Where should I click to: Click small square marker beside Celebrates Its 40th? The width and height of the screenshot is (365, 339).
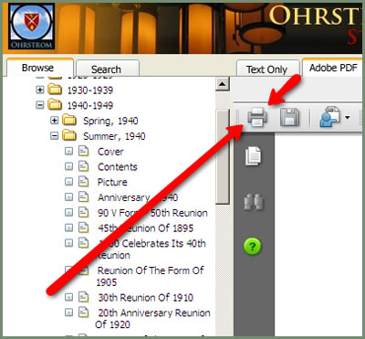click(x=69, y=243)
